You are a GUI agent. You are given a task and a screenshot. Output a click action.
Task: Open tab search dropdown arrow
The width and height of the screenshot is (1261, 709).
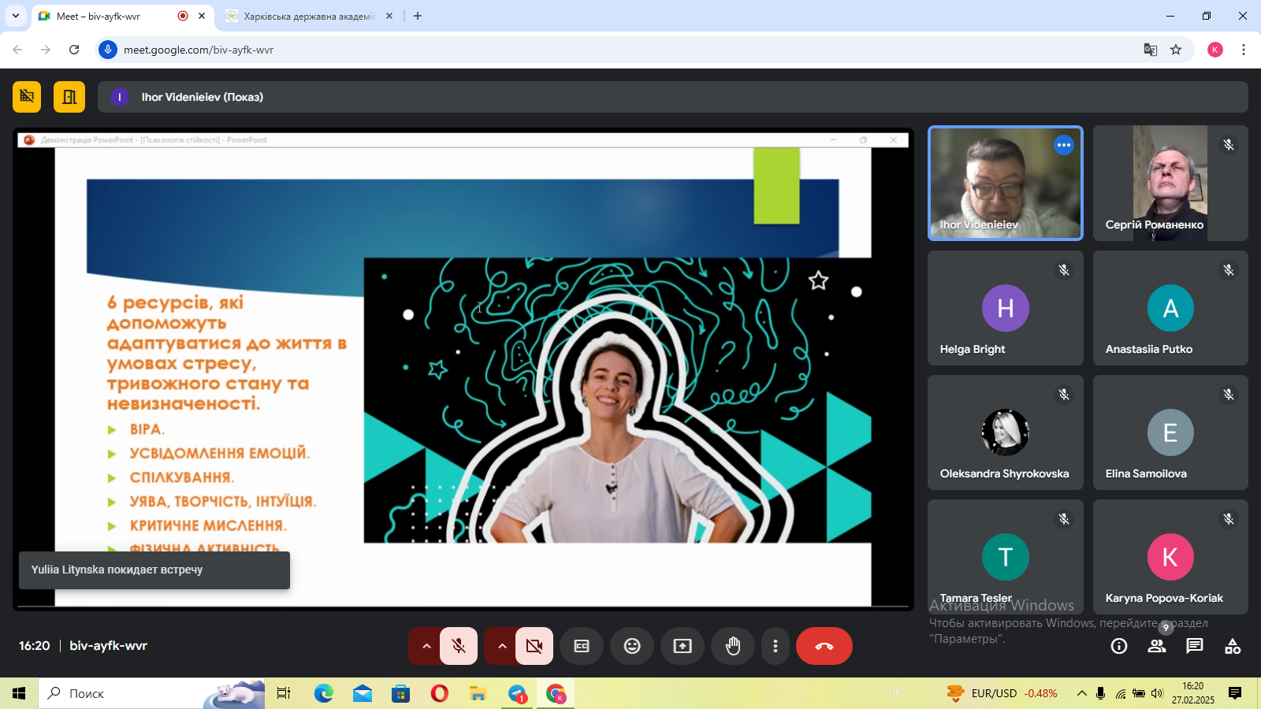click(15, 16)
